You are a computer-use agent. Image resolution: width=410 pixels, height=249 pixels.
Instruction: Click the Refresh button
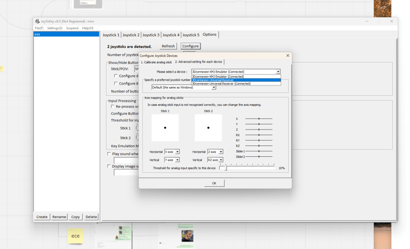pos(168,46)
